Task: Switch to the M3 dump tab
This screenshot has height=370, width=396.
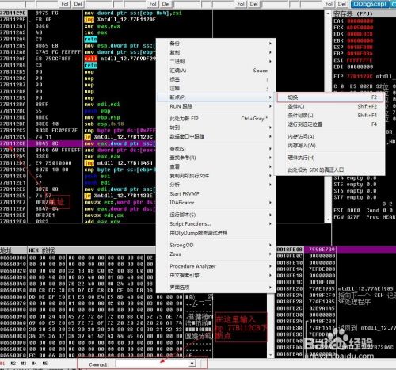Action: click(24, 364)
